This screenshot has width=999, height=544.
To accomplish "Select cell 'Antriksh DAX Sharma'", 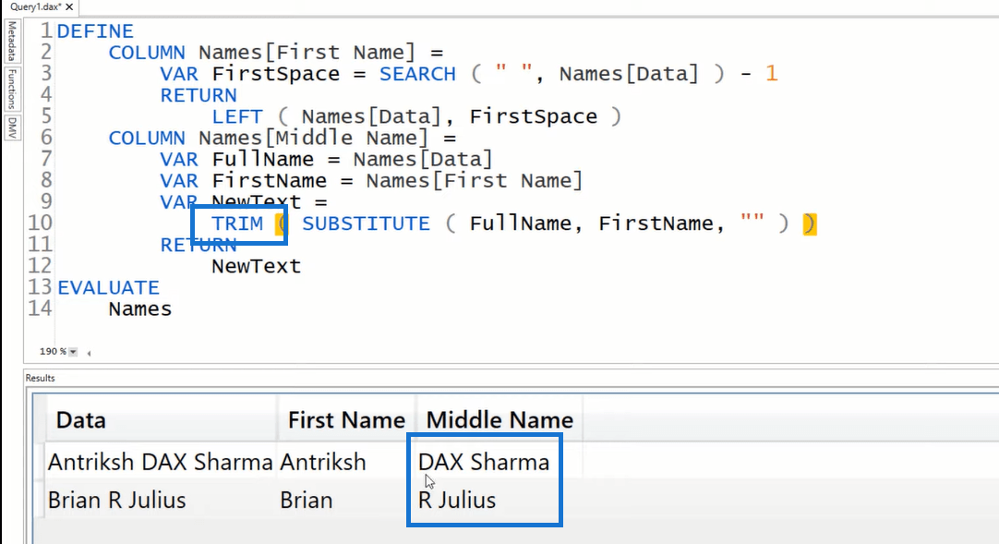I will coord(160,462).
